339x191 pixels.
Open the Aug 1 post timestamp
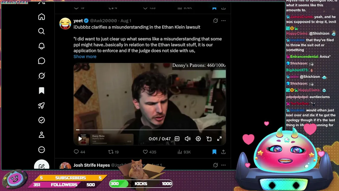click(126, 21)
